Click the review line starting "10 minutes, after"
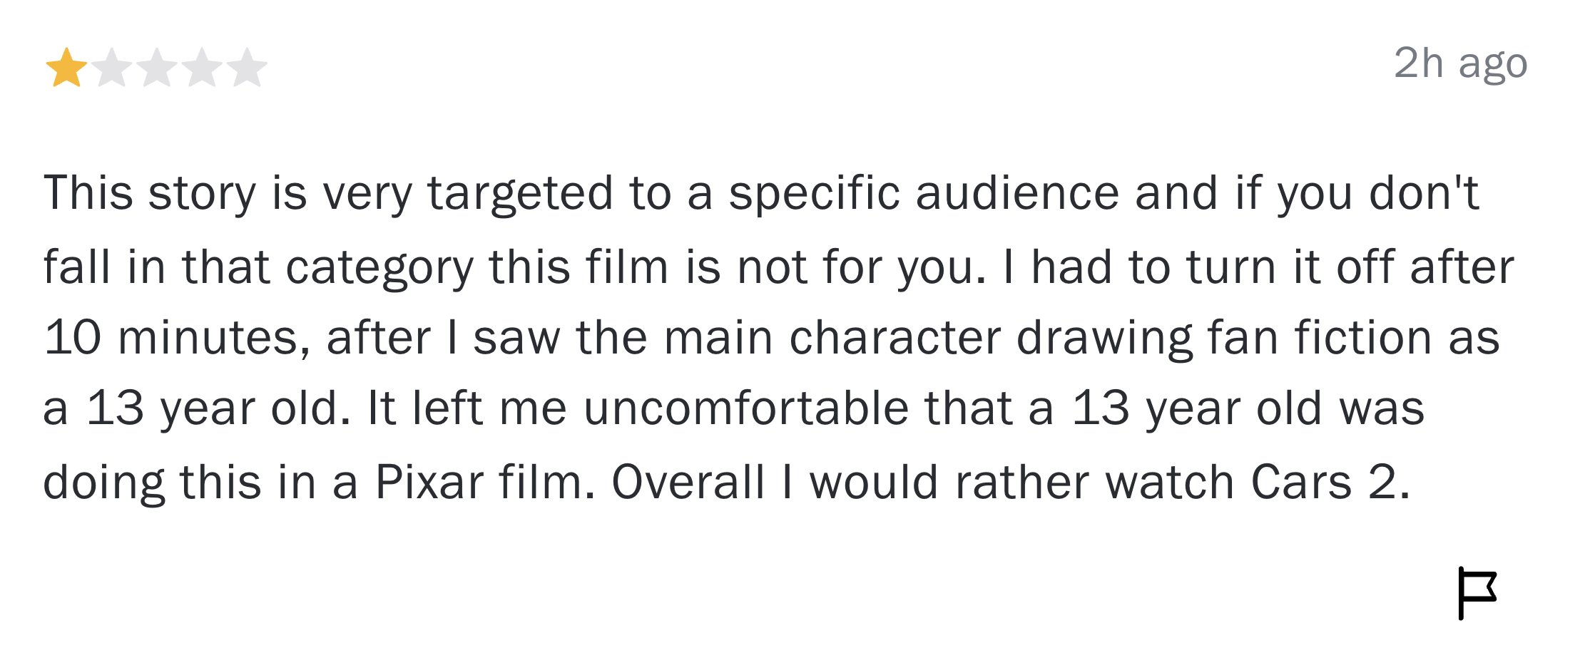 tap(771, 338)
